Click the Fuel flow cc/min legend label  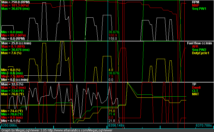coord(199,43)
